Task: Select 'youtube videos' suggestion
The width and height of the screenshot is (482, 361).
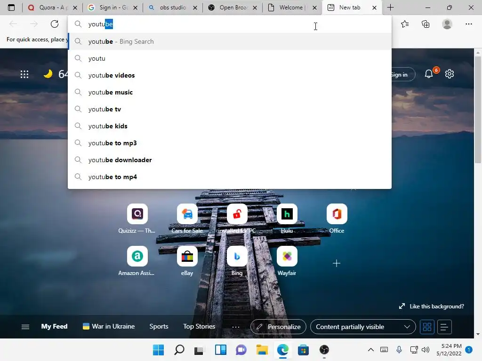Action: (230, 75)
